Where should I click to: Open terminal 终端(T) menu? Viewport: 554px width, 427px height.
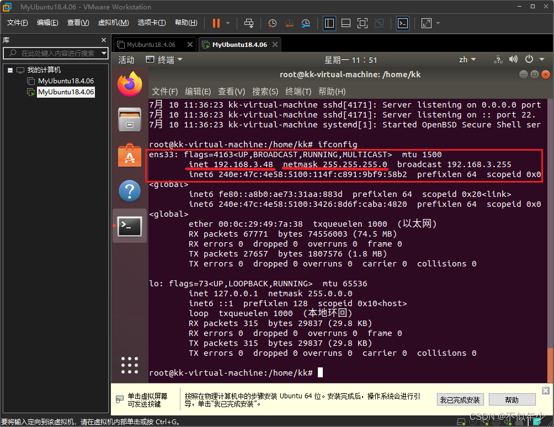[x=298, y=92]
